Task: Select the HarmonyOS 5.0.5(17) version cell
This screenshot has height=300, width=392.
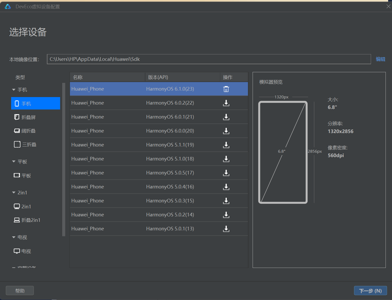Action: coord(170,173)
